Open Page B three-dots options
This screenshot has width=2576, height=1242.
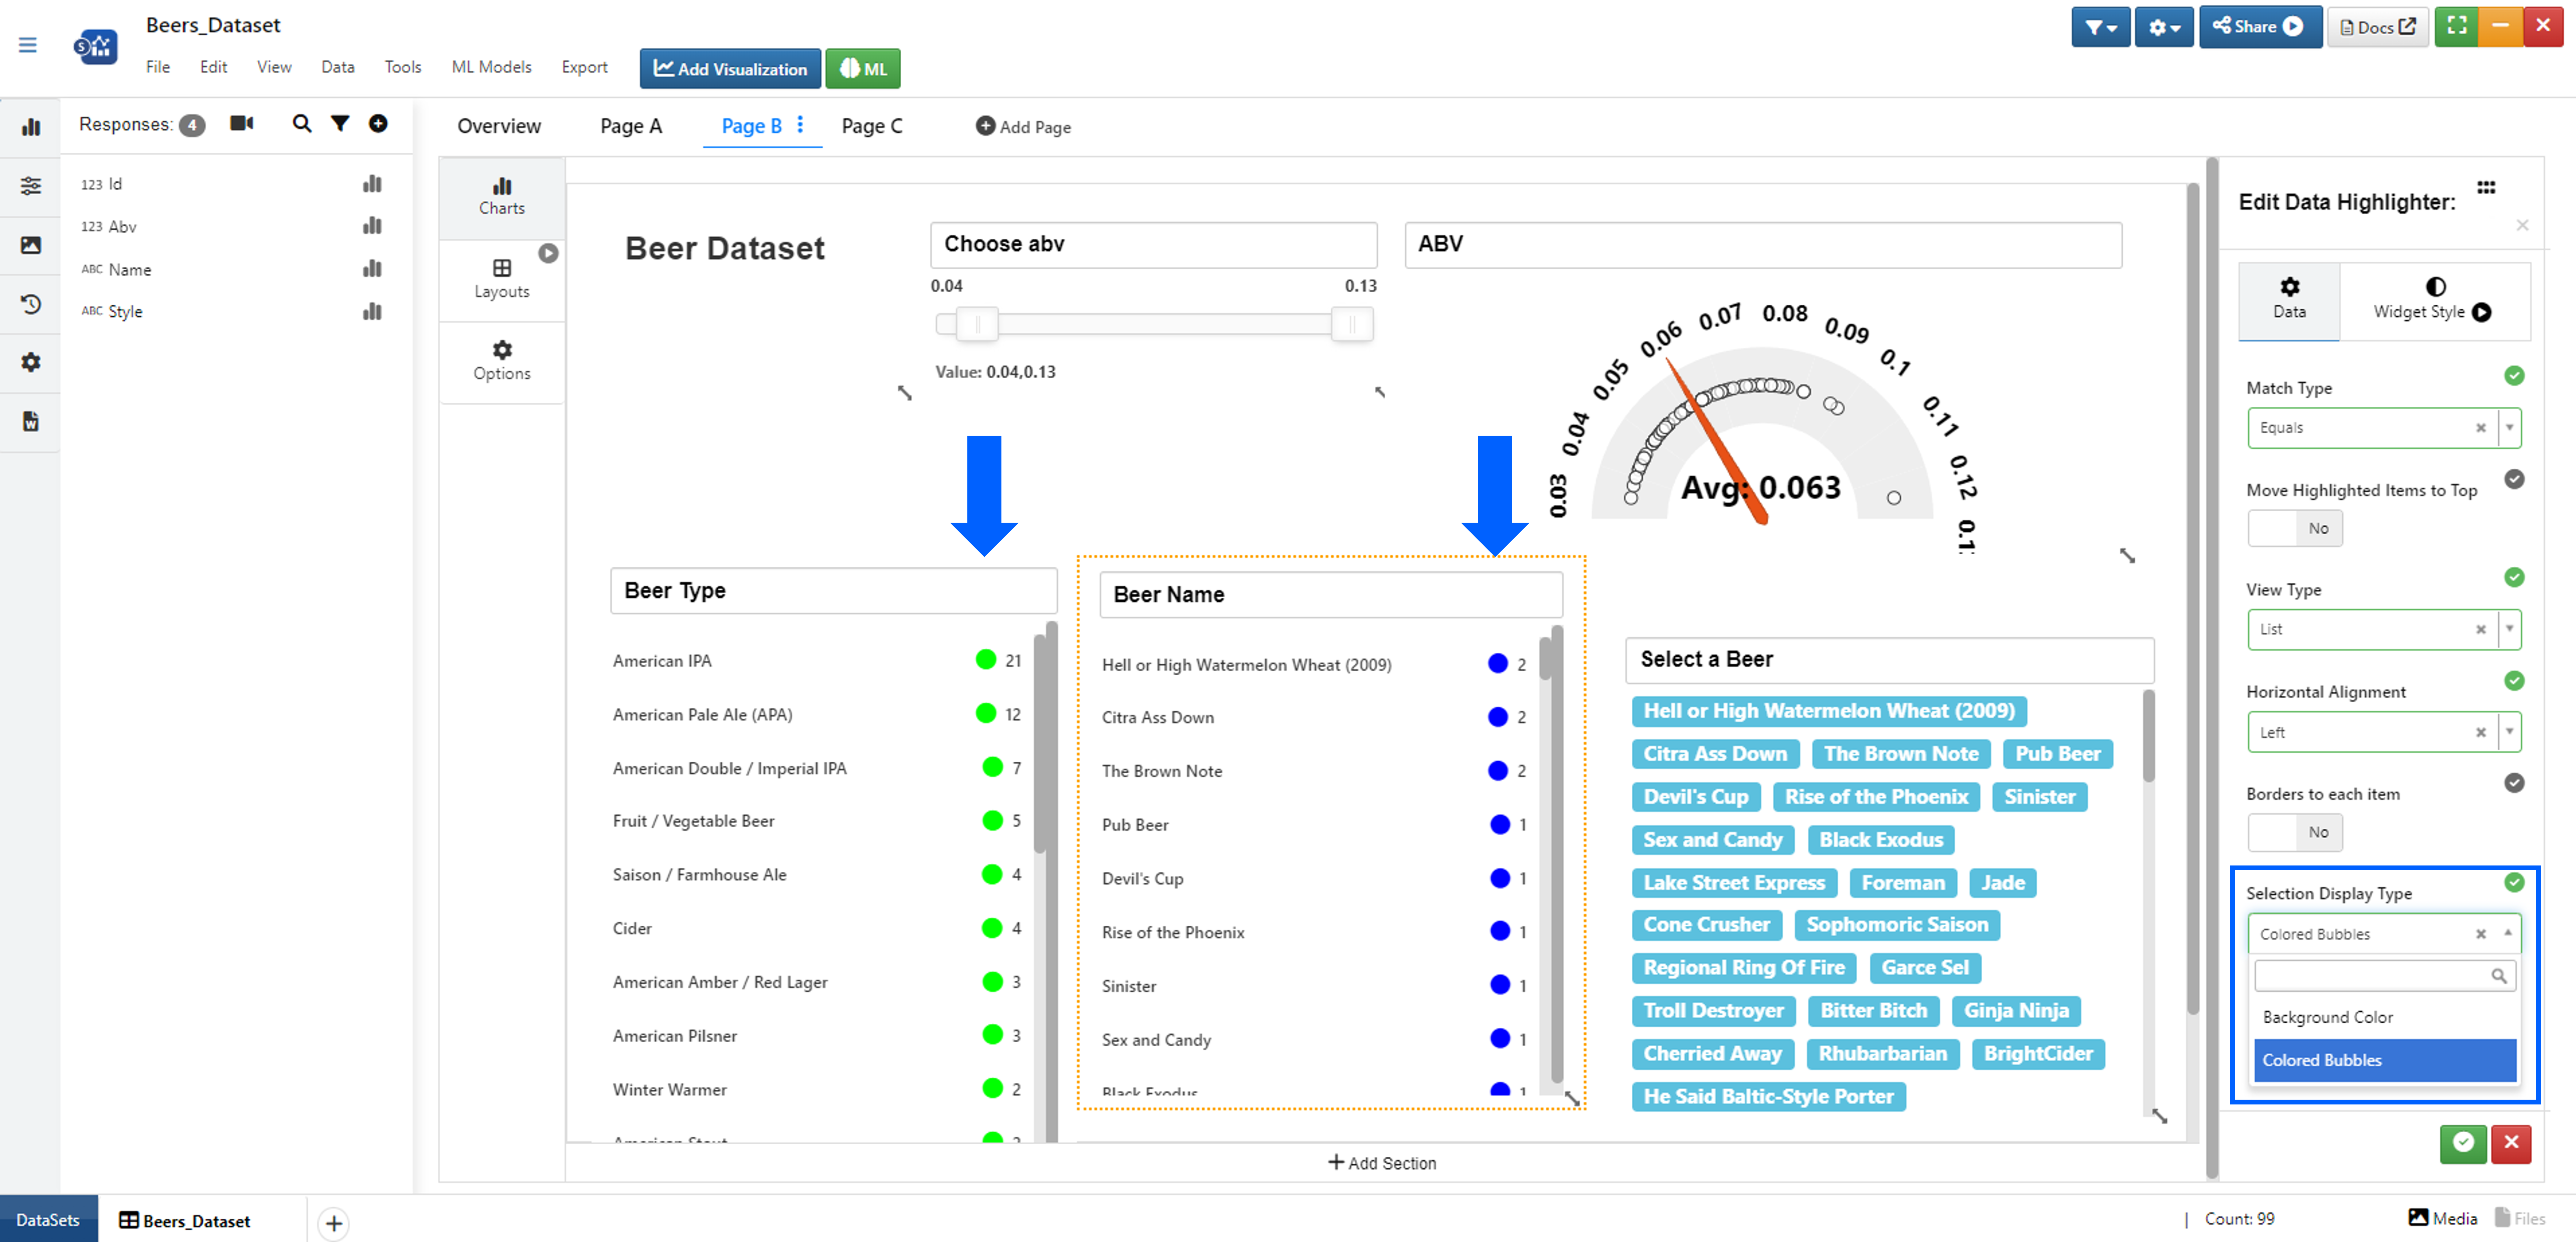point(800,125)
